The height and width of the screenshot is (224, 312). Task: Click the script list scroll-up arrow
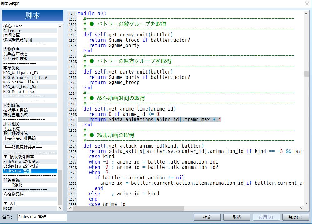click(x=60, y=26)
